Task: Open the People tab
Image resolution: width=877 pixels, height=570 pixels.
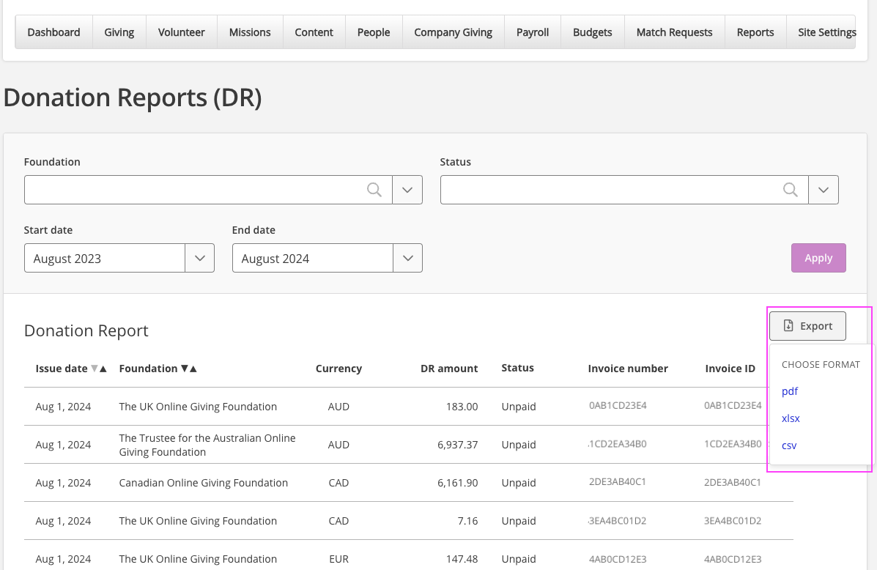Action: (374, 32)
